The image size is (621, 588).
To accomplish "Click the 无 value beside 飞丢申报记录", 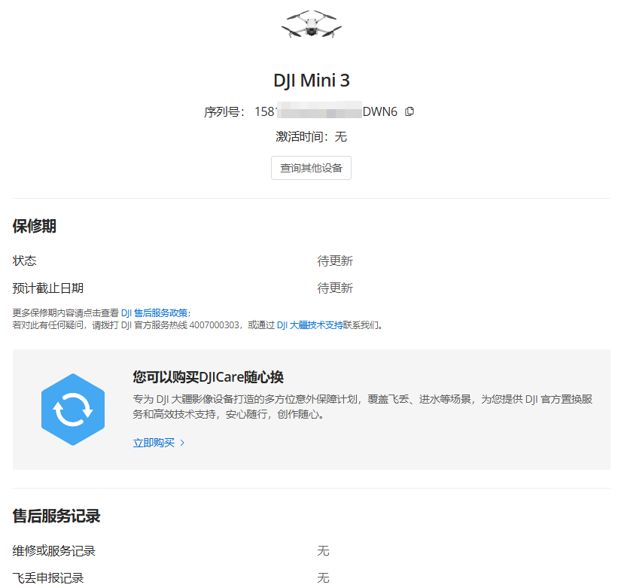I will (x=323, y=578).
